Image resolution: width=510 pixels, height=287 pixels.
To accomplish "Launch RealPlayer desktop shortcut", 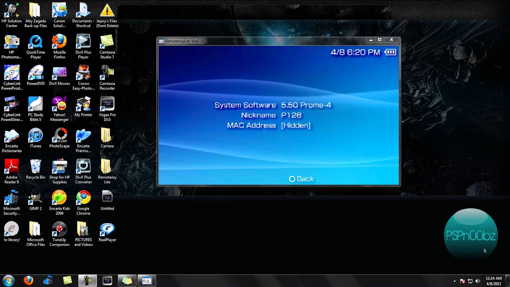I will 107,231.
